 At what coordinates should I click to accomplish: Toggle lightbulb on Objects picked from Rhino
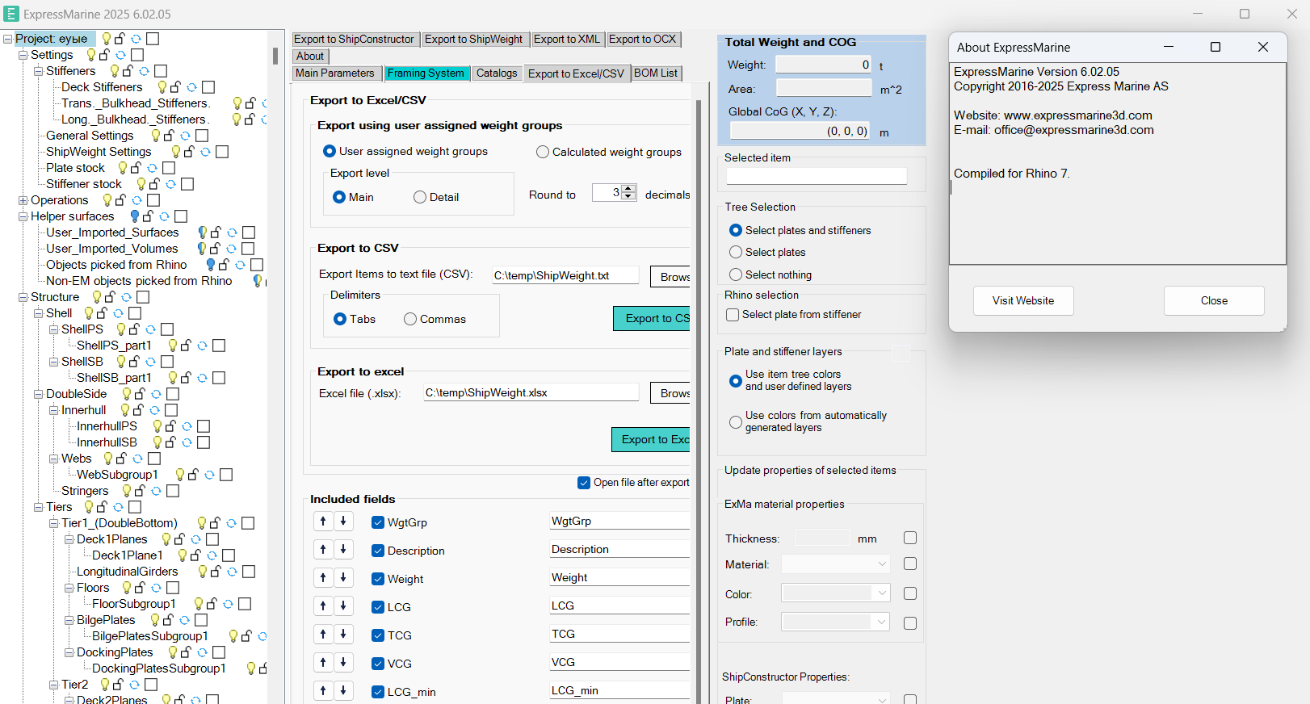click(211, 265)
